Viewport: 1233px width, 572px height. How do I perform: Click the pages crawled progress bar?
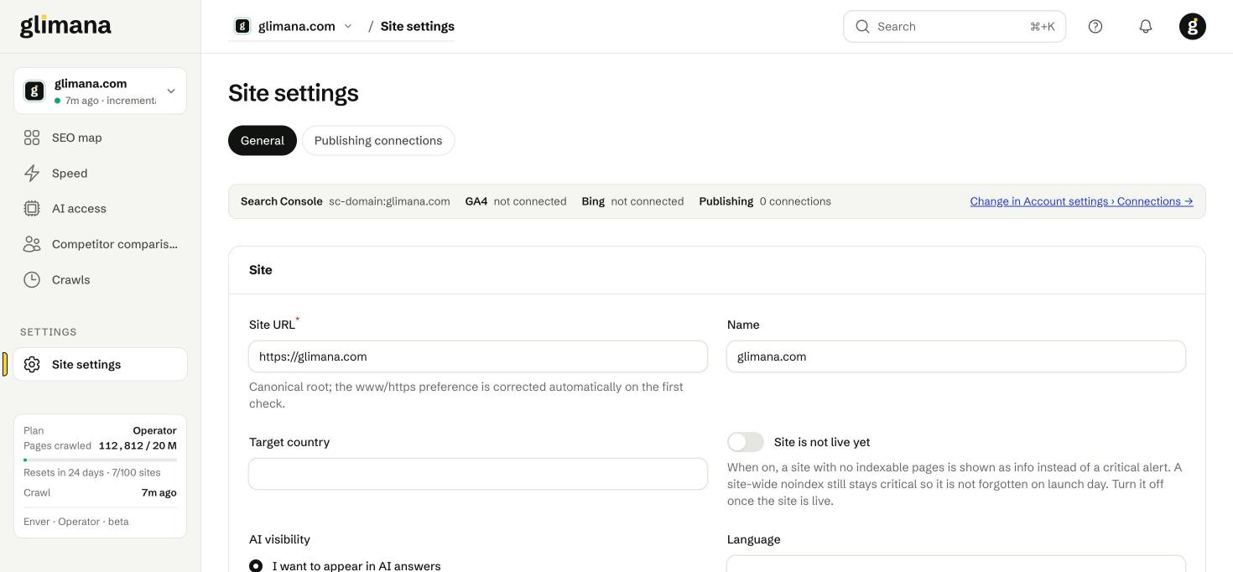click(x=100, y=460)
